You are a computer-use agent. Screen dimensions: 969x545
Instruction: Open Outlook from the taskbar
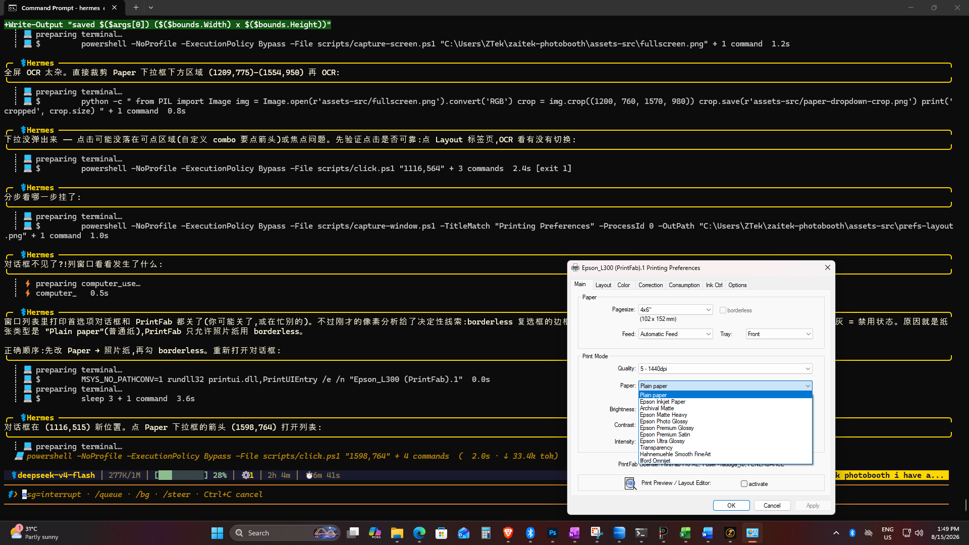[464, 533]
